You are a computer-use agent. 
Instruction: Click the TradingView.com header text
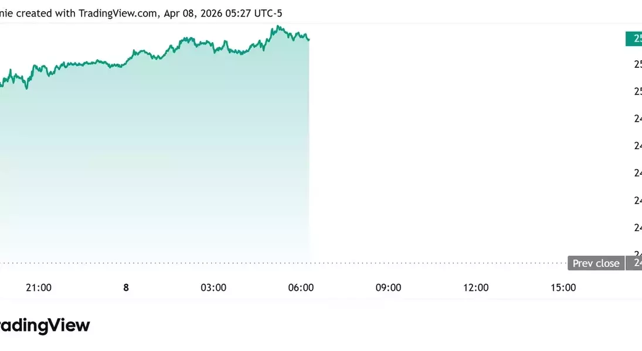tap(117, 13)
